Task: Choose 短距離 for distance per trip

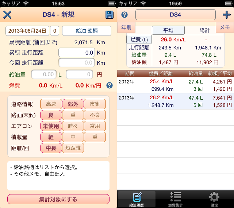Action: point(73,148)
